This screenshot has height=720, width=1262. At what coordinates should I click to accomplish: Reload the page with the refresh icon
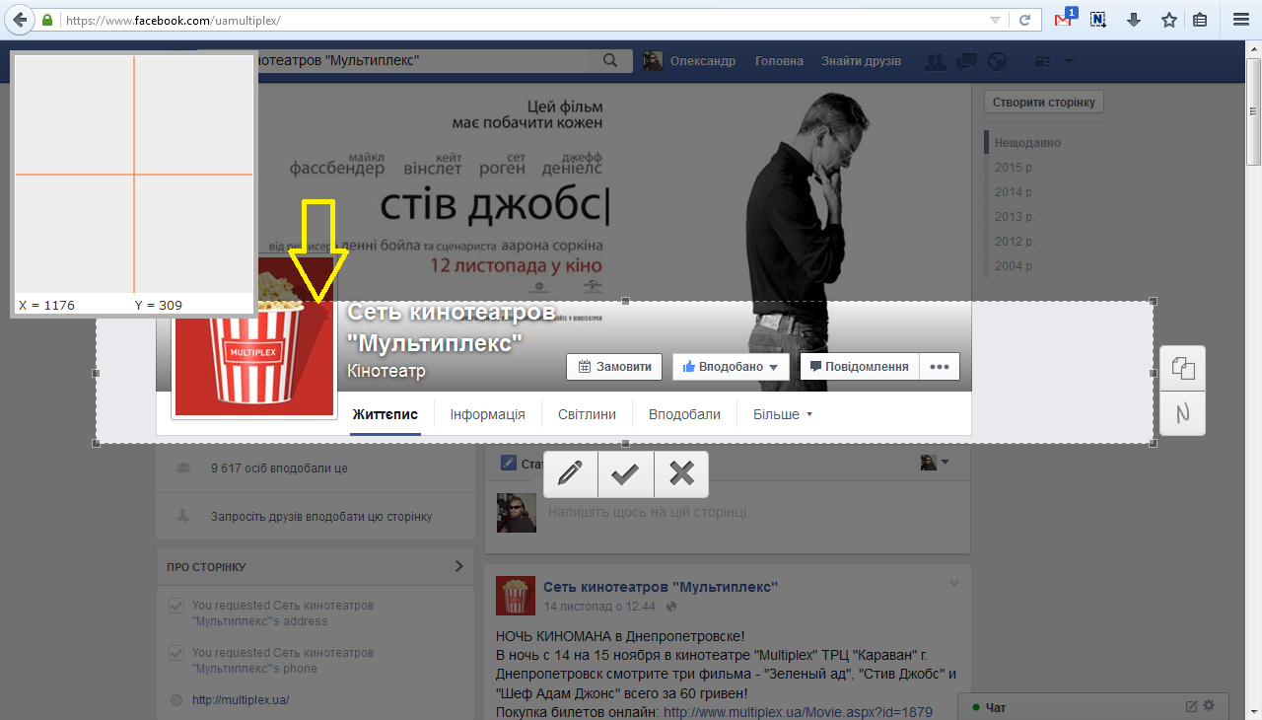click(x=1025, y=20)
